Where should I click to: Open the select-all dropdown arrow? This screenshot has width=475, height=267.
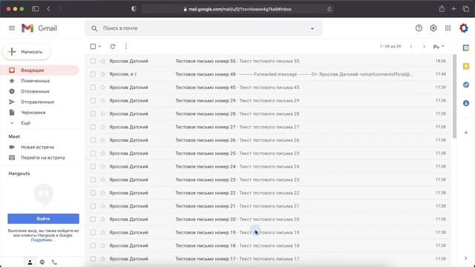pos(99,46)
